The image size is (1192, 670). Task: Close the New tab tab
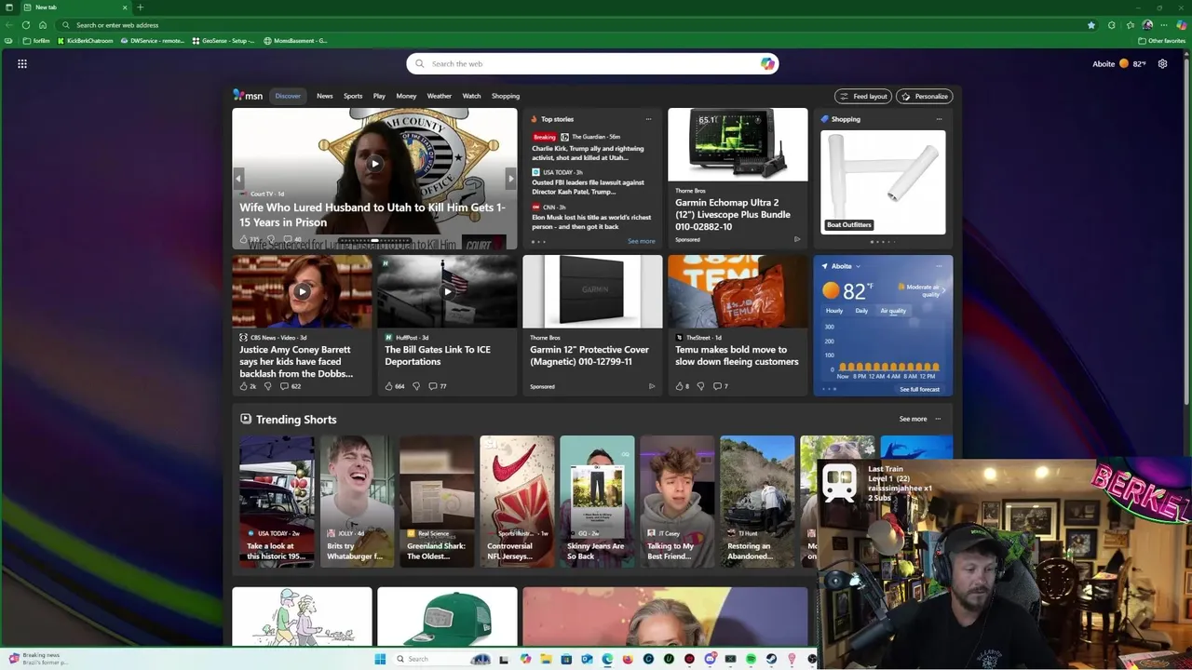pyautogui.click(x=127, y=7)
